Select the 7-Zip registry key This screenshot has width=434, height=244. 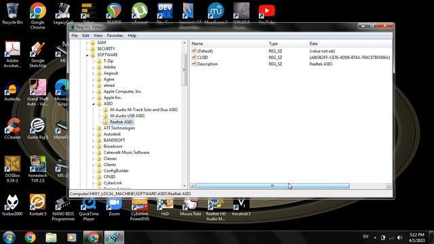pyautogui.click(x=108, y=61)
